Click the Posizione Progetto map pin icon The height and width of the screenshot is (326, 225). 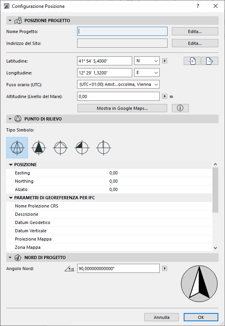pyautogui.click(x=18, y=20)
